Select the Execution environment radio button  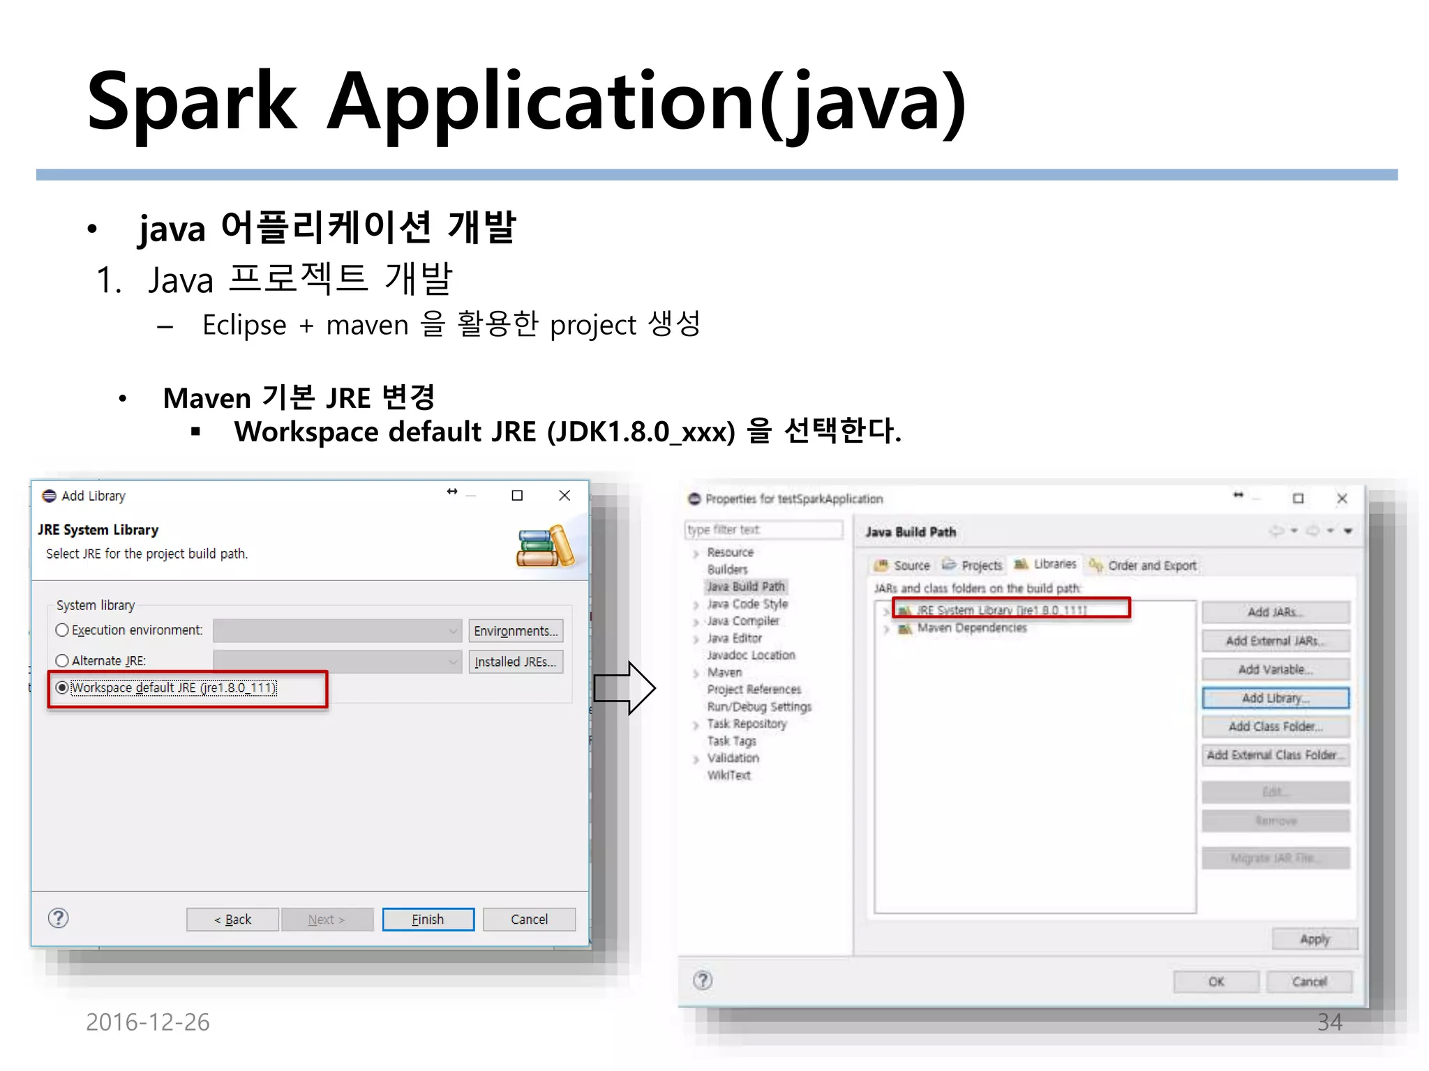tap(62, 630)
